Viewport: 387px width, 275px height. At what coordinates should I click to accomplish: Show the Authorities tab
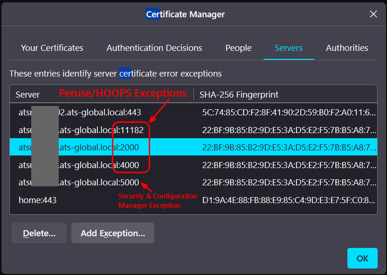[347, 48]
